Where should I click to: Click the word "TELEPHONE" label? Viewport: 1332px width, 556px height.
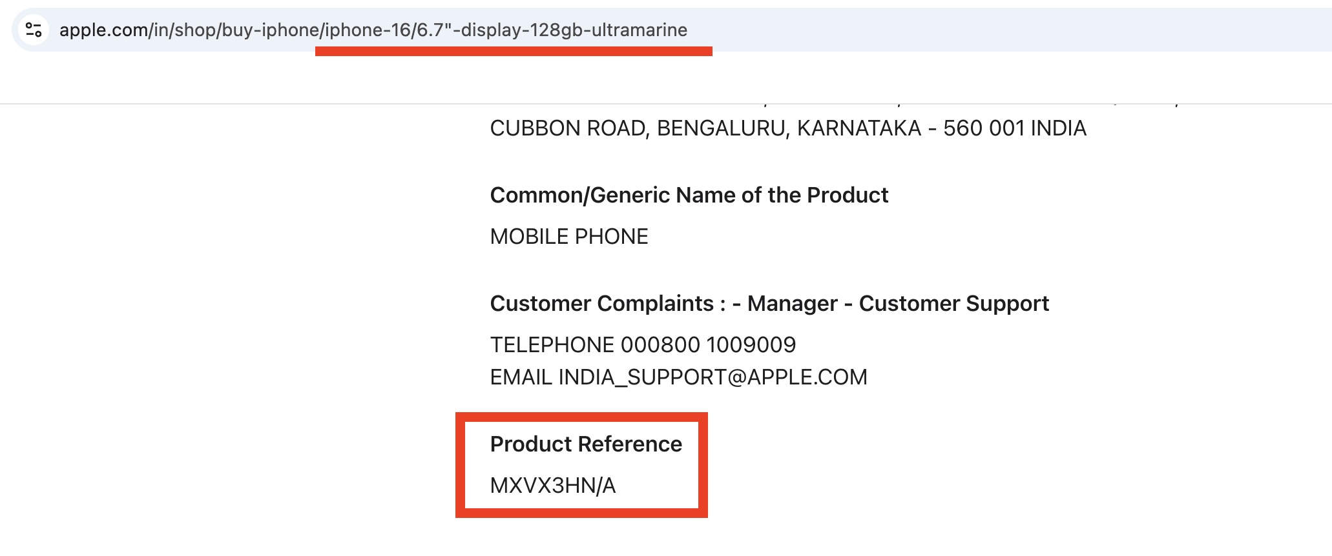coord(552,345)
